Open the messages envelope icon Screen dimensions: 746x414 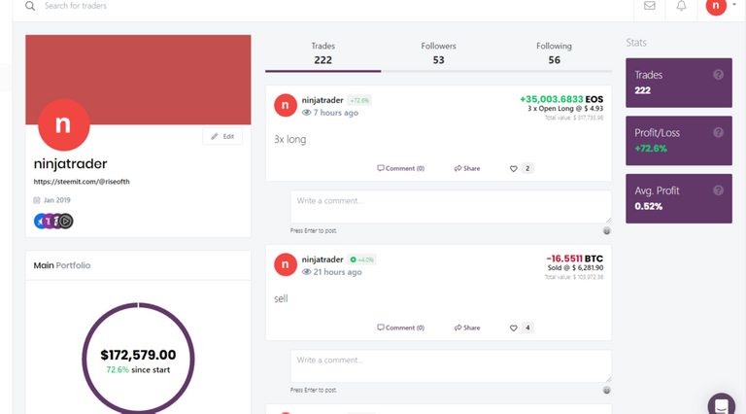tap(650, 6)
